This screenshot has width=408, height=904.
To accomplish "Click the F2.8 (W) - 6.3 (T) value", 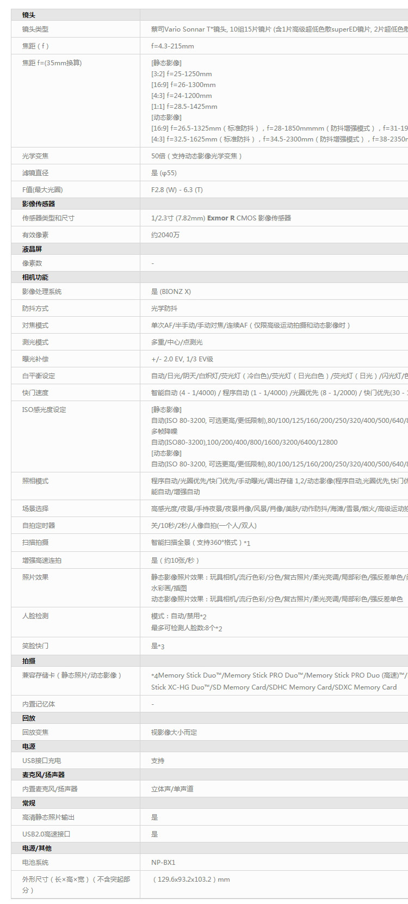I will point(177,190).
